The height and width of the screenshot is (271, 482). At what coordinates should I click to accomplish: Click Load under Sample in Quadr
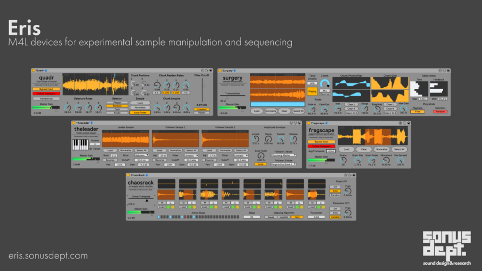click(140, 103)
